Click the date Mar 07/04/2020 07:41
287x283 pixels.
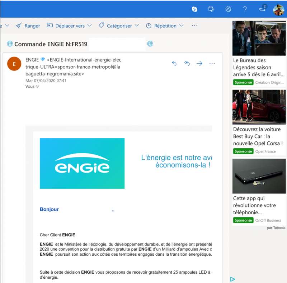pyautogui.click(x=46, y=81)
